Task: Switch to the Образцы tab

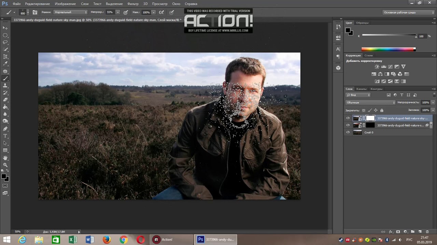Action: [x=362, y=23]
